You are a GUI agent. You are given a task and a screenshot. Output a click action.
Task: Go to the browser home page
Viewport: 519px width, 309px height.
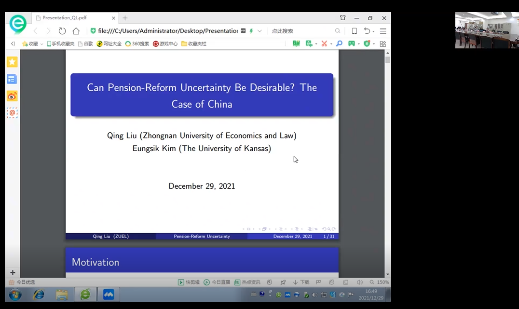point(76,31)
